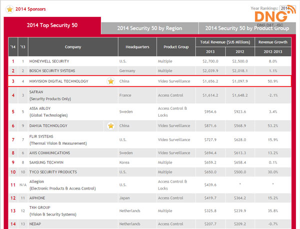Image resolution: width=300 pixels, height=229 pixels.
Task: Select HIKVISION DIGITAL TECHNOLOGY company name
Action: click(x=58, y=81)
